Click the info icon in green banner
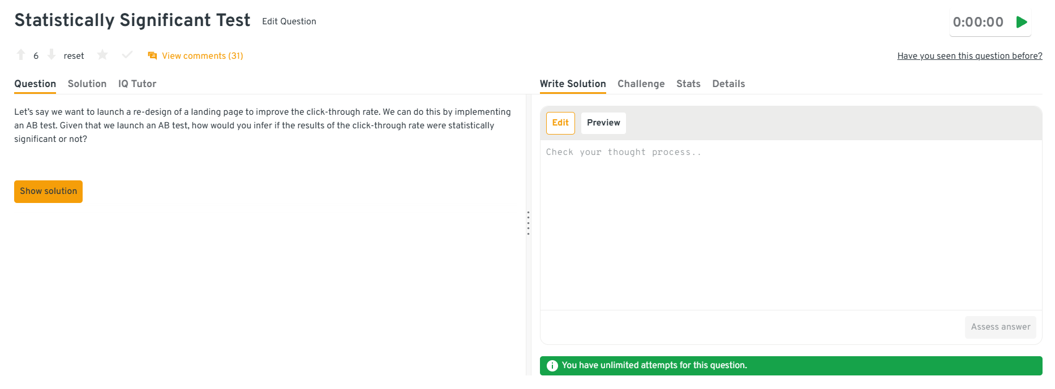 [x=552, y=366]
